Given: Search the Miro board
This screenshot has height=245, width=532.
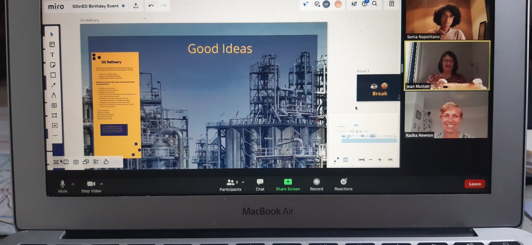Looking at the screenshot, I should (x=375, y=4).
